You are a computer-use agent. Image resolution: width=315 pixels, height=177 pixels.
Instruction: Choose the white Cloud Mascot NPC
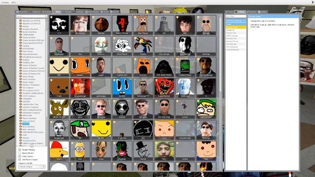(122, 46)
